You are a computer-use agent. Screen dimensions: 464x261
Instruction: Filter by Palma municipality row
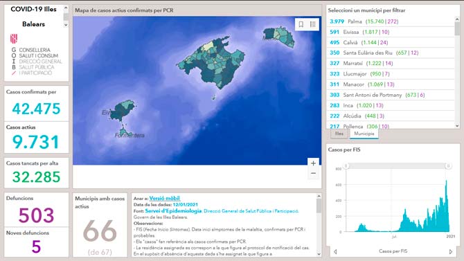pyautogui.click(x=391, y=21)
